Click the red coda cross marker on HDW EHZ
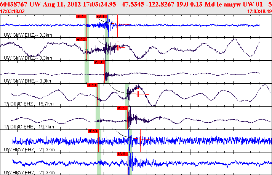 [140, 139]
